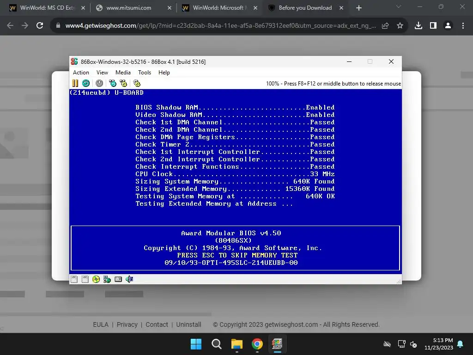This screenshot has height=355, width=473.
Task: Open the Contact link in page footer
Action: tap(157, 324)
